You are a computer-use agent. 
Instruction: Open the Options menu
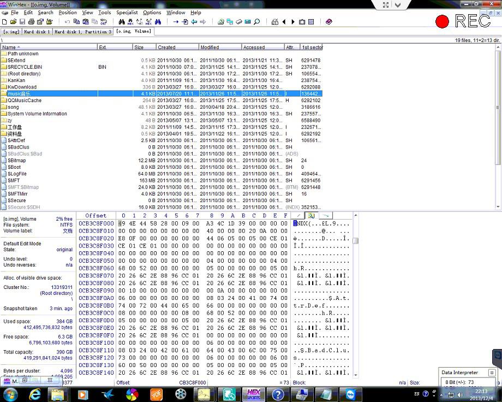click(x=152, y=13)
